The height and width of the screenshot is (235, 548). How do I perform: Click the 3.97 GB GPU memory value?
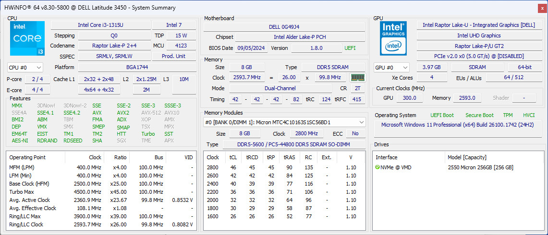[431, 68]
